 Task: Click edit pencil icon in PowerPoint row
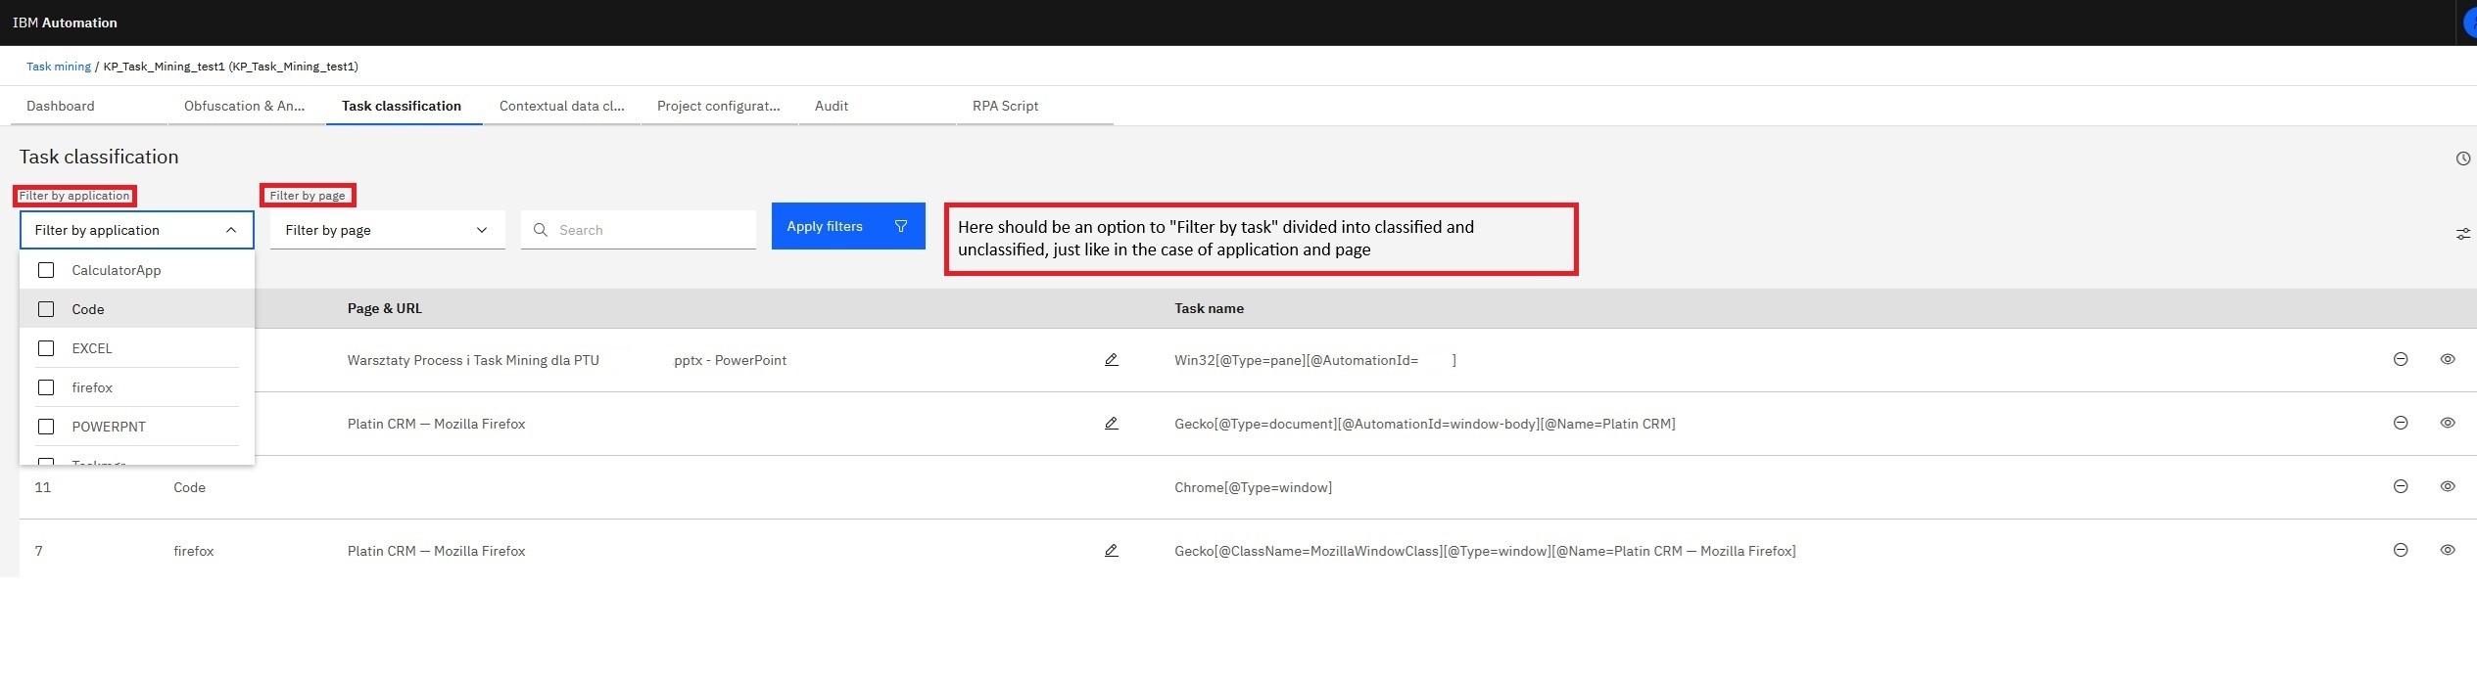tap(1111, 360)
